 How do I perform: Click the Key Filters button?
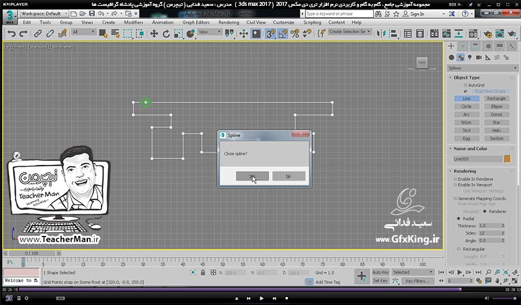coord(417,281)
